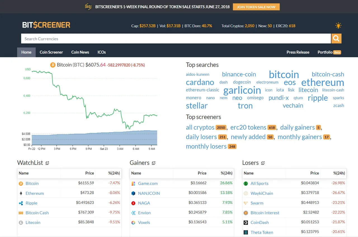Focus the Search Currencies field
Screen dimensions: 358x237
176,39
